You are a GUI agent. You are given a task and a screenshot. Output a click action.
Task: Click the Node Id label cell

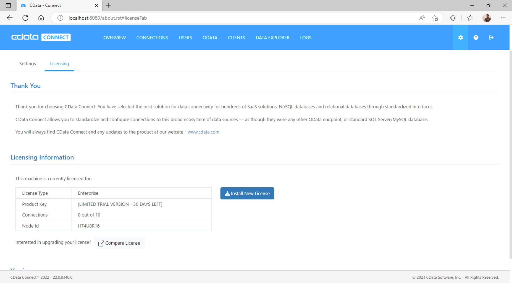pyautogui.click(x=43, y=226)
